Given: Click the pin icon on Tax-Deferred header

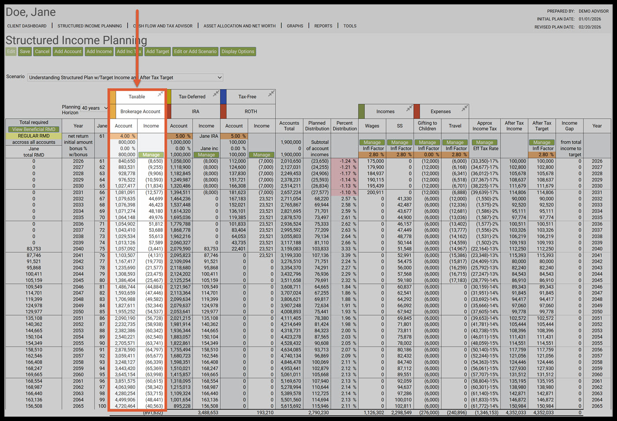Looking at the screenshot, I should (x=216, y=93).
